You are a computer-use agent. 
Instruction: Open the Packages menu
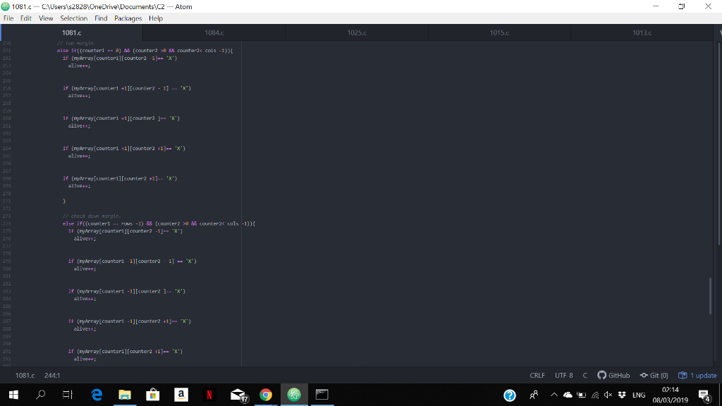(x=128, y=18)
